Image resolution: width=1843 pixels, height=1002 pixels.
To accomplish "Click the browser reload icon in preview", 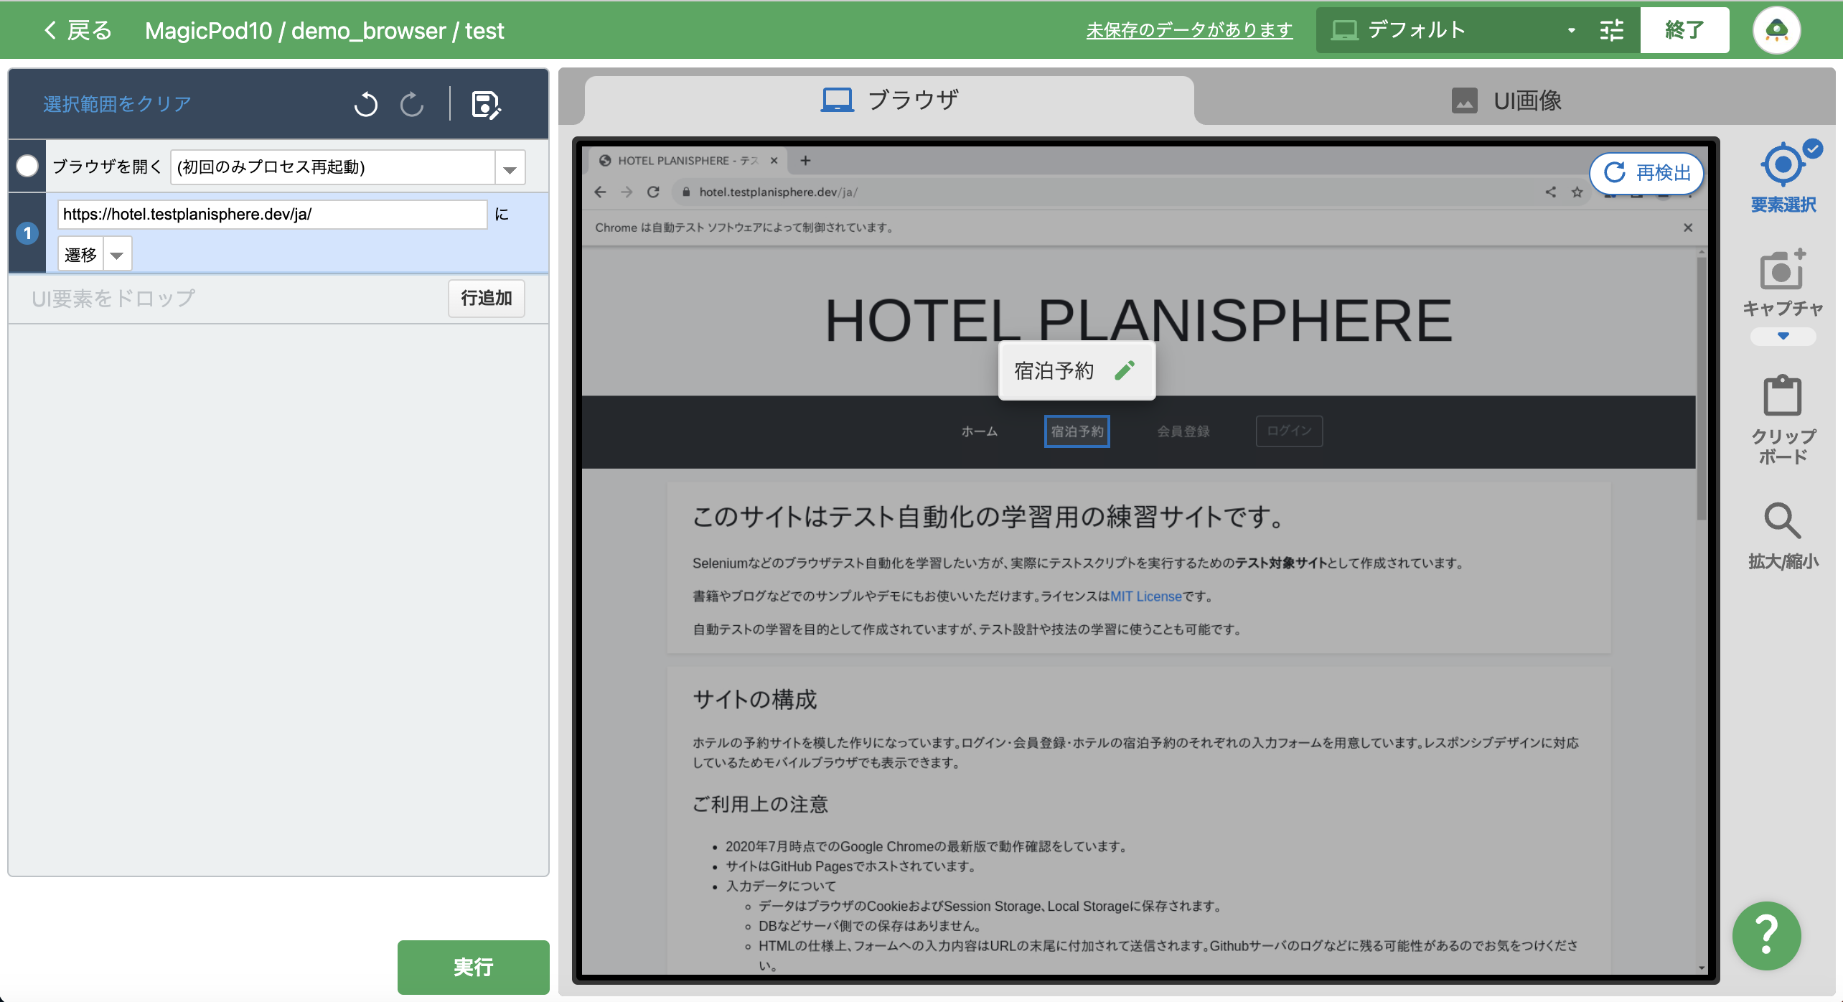I will (653, 192).
